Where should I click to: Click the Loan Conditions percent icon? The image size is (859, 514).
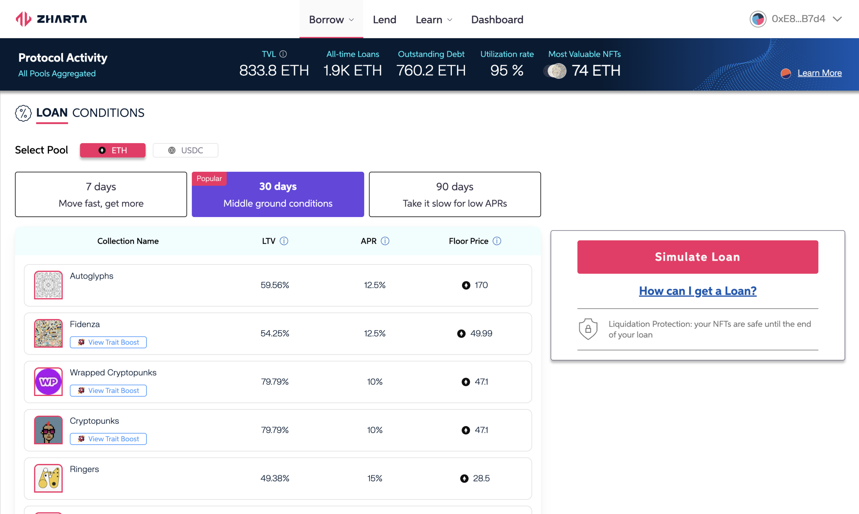tap(23, 113)
